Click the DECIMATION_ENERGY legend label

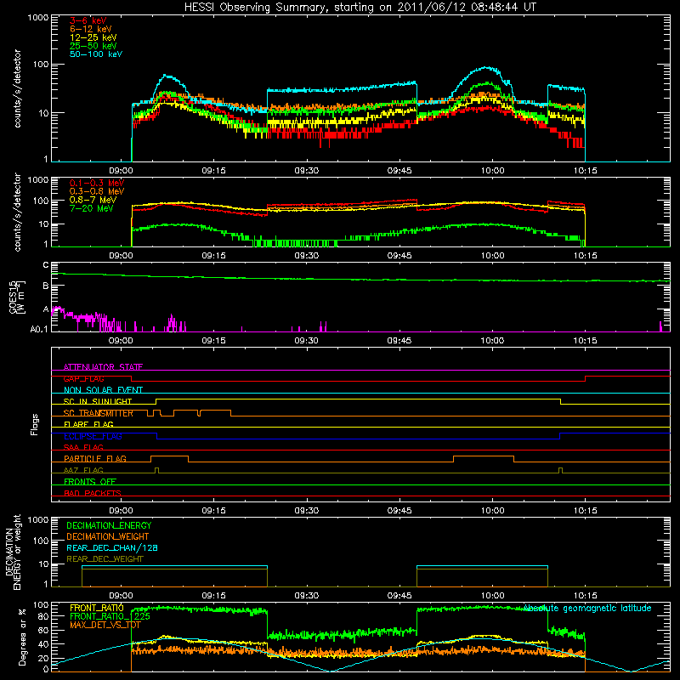point(109,525)
